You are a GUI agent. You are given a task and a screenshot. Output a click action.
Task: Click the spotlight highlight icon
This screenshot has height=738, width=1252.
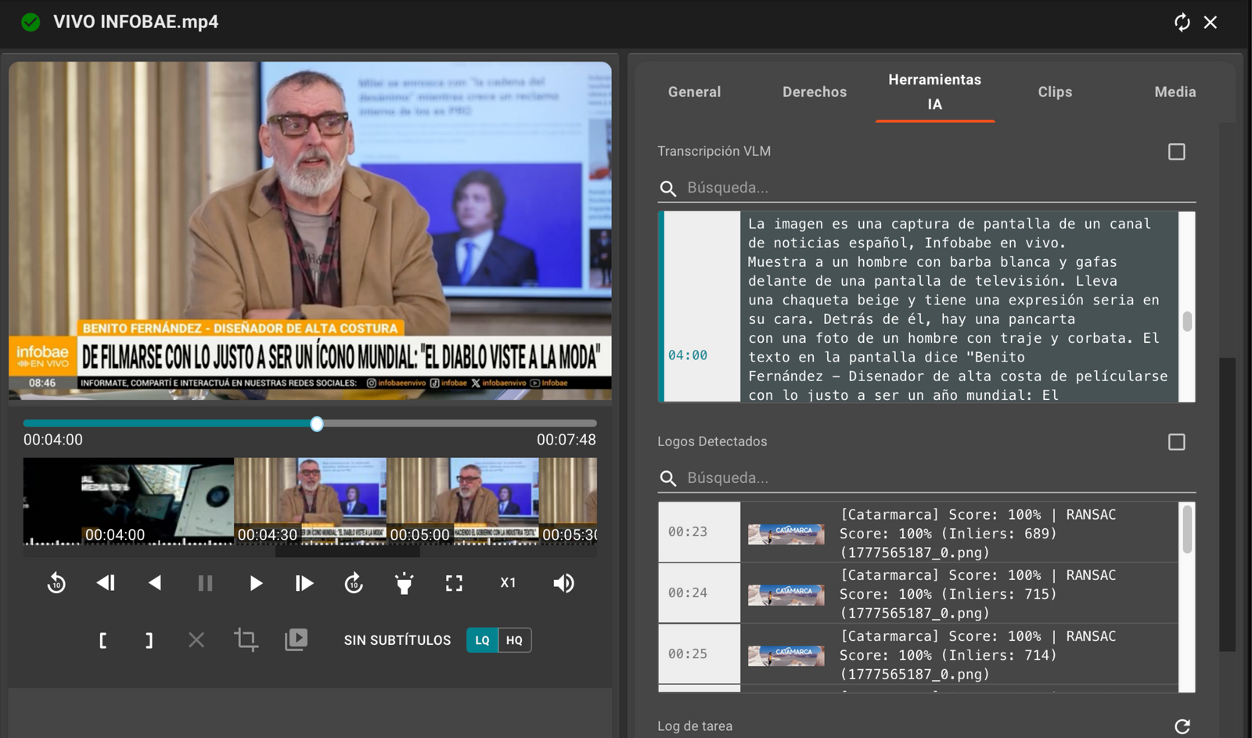coord(404,583)
